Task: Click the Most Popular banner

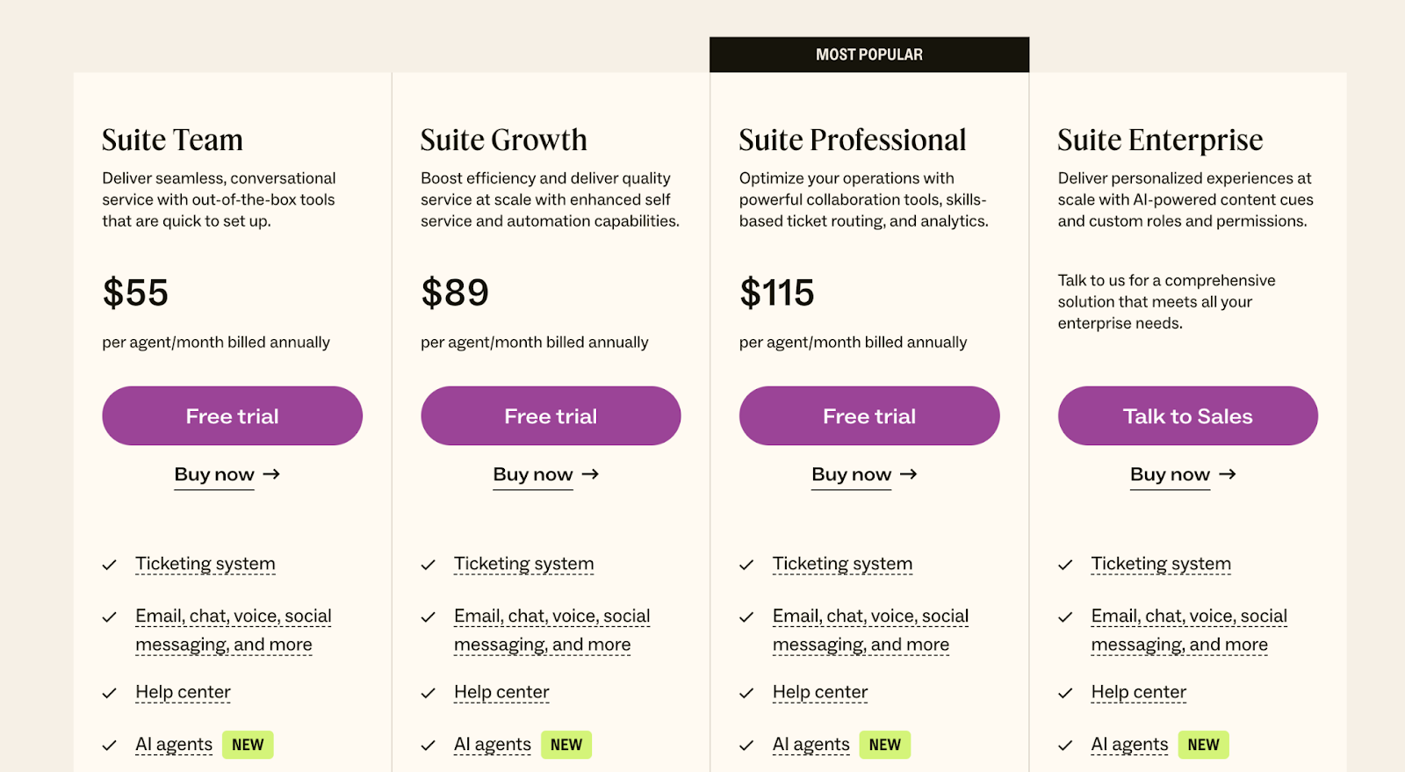Action: 869,54
